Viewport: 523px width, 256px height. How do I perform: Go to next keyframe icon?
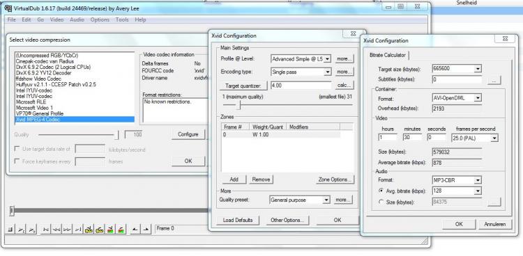point(100,230)
